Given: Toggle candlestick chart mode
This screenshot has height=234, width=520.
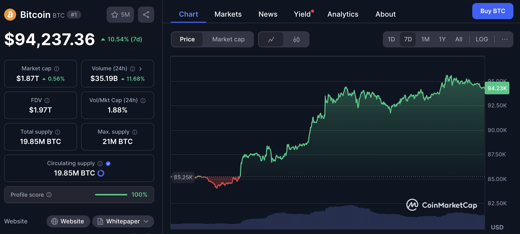Looking at the screenshot, I should pyautogui.click(x=296, y=39).
